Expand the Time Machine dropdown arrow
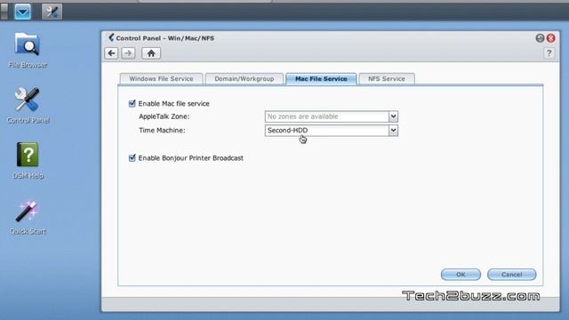The image size is (569, 320). click(393, 131)
